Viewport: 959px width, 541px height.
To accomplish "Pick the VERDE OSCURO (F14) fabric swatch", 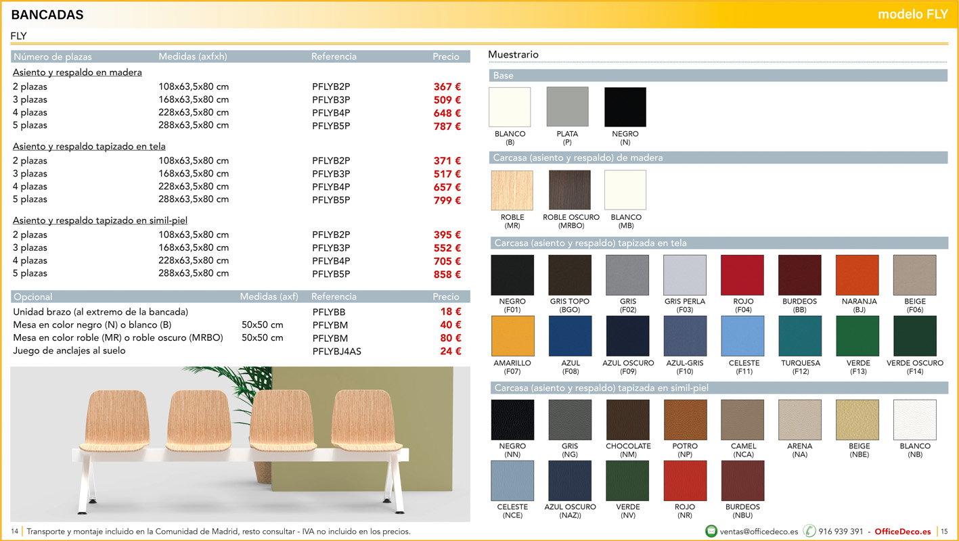I will (x=915, y=336).
